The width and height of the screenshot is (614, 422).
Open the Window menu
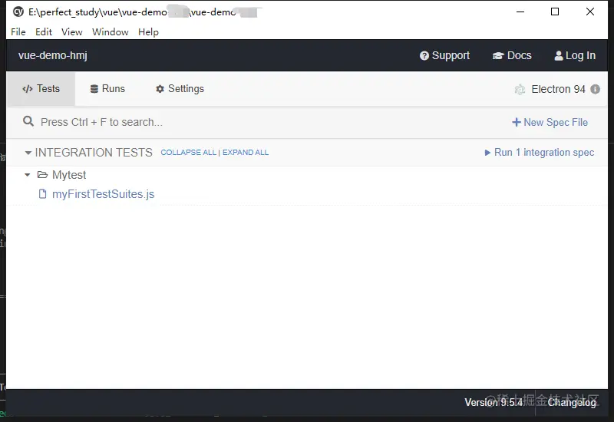110,31
